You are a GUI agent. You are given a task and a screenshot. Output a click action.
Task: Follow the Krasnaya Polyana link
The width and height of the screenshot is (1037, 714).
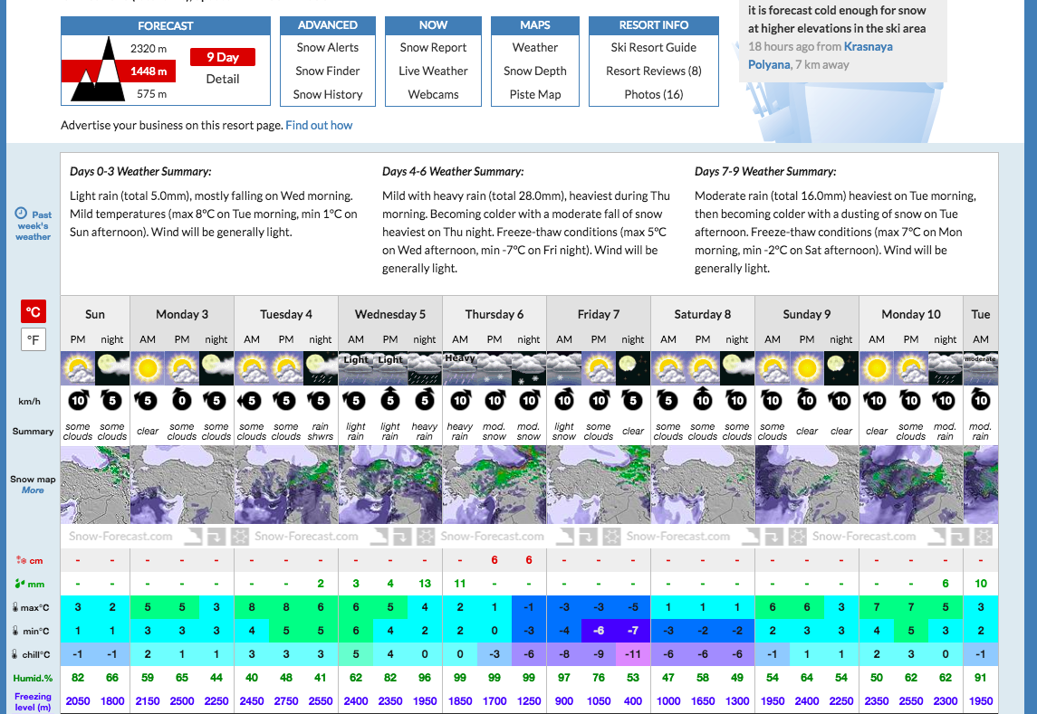coord(821,55)
